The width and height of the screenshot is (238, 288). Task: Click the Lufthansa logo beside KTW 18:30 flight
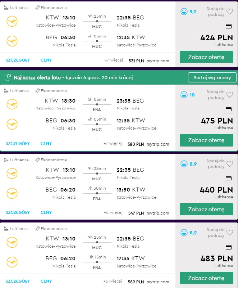[x=12, y=104]
